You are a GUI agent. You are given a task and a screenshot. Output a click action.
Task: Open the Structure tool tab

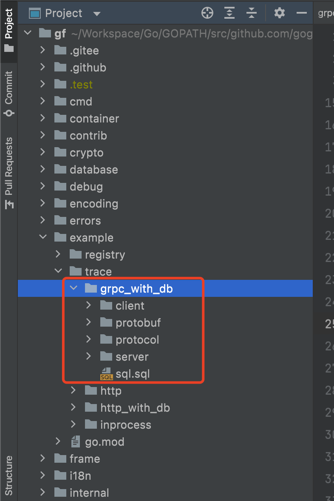click(x=9, y=475)
